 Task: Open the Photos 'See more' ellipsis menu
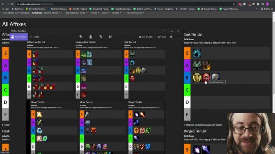point(178,37)
